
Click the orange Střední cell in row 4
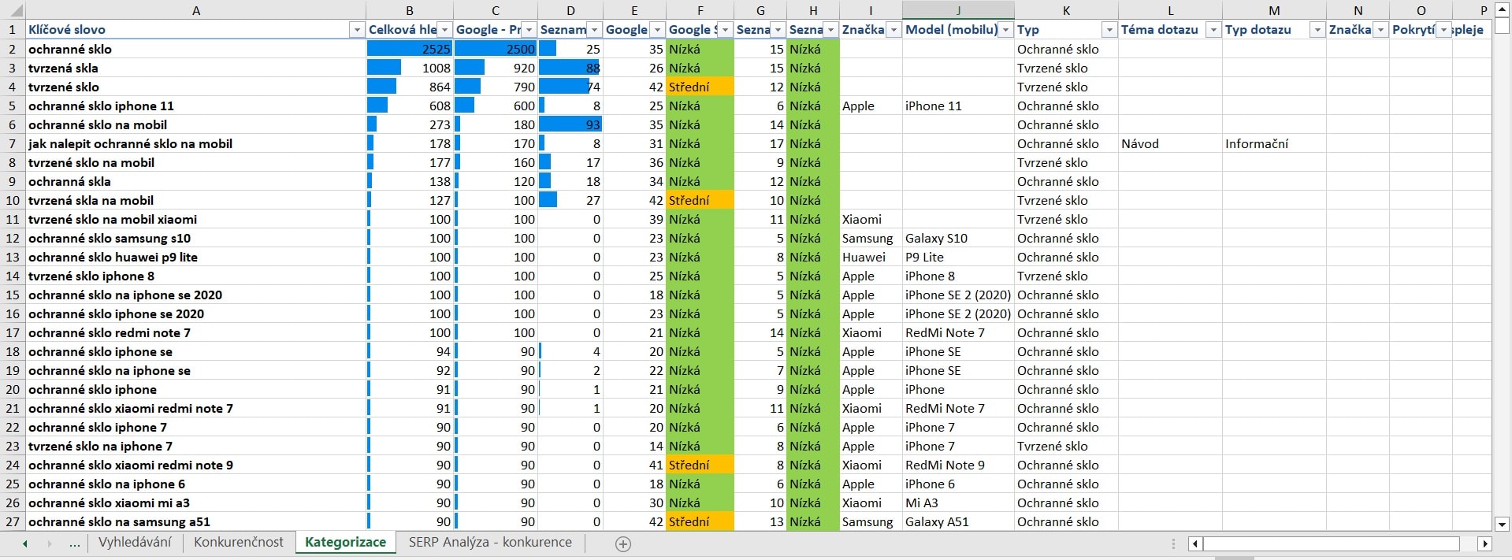click(699, 87)
